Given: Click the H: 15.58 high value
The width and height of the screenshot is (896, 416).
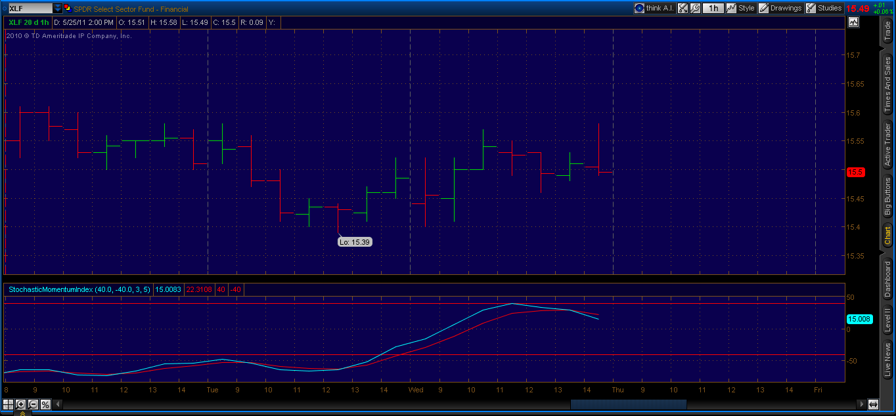Looking at the screenshot, I should pos(164,22).
